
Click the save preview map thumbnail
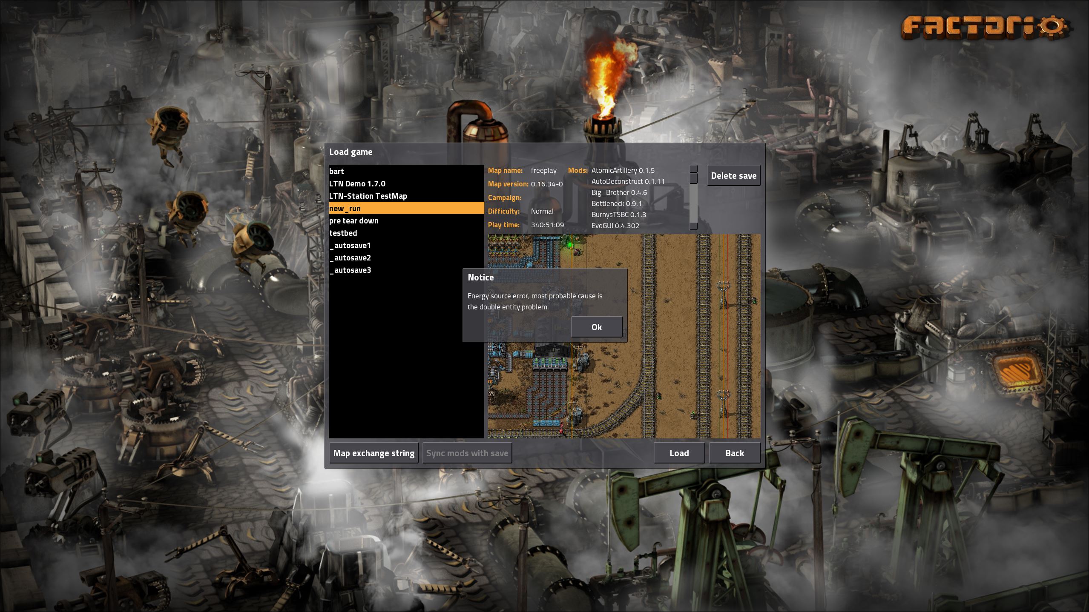tap(624, 336)
